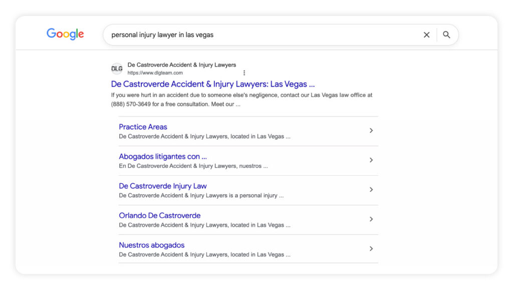Click the main result snippet mentioning free consultation
Image resolution: width=513 pixels, height=290 pixels.
[241, 100]
